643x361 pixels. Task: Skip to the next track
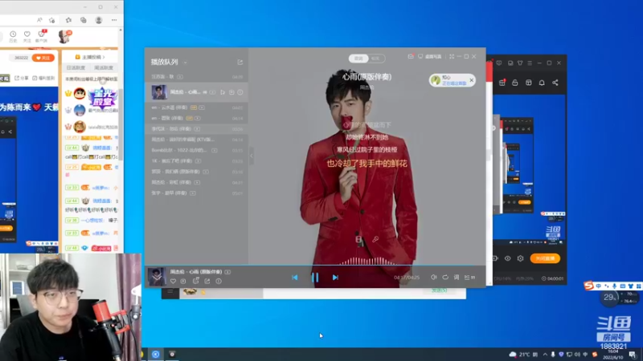[335, 278]
